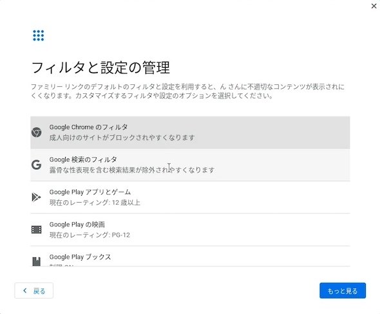Click the Google Play store triangle icon
380x314 pixels.
[36, 197]
